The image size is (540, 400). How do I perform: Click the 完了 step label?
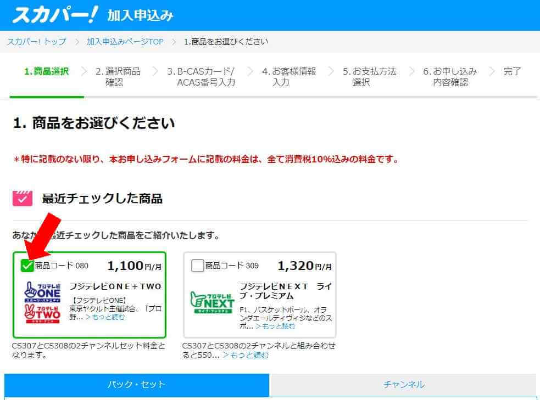coord(512,71)
